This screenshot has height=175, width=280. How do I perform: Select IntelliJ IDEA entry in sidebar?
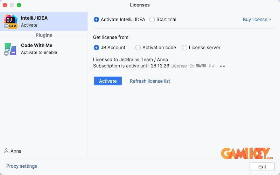pyautogui.click(x=44, y=22)
